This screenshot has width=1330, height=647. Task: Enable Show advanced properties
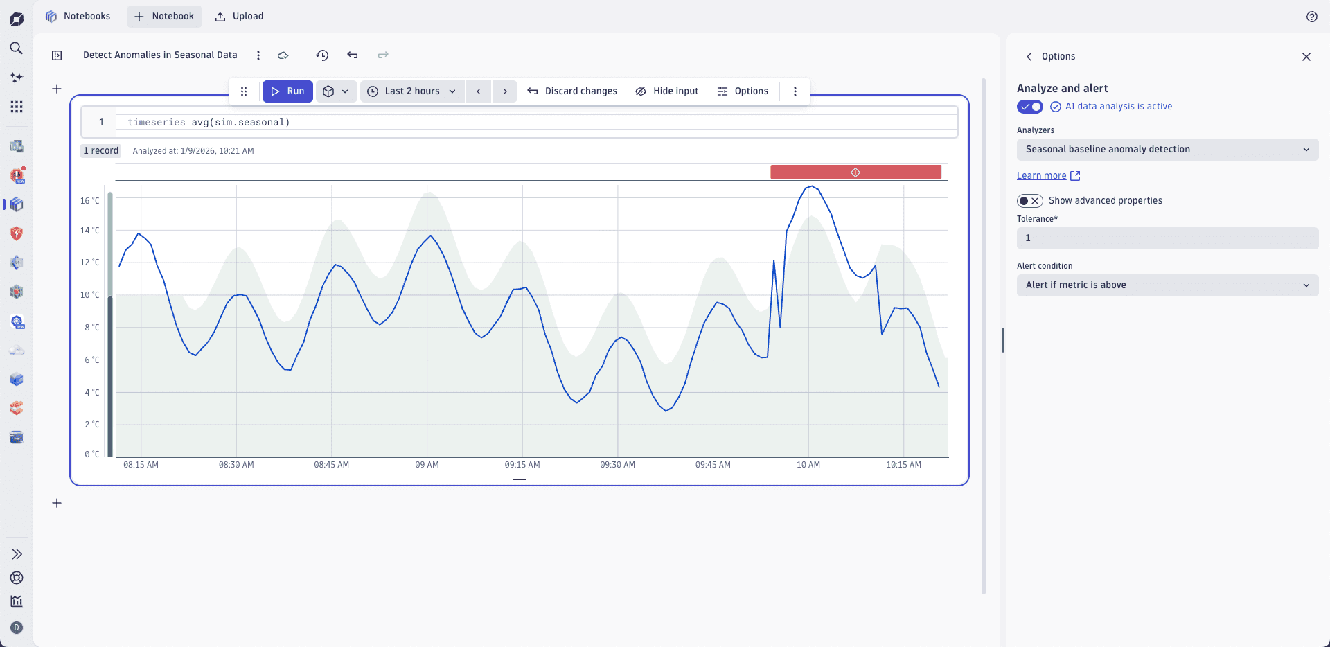coord(1030,200)
